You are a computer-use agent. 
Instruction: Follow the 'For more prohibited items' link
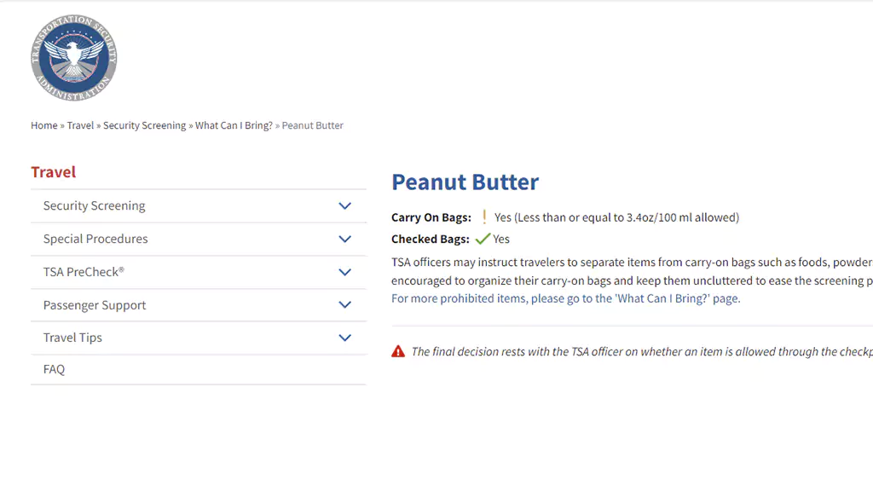(x=566, y=298)
